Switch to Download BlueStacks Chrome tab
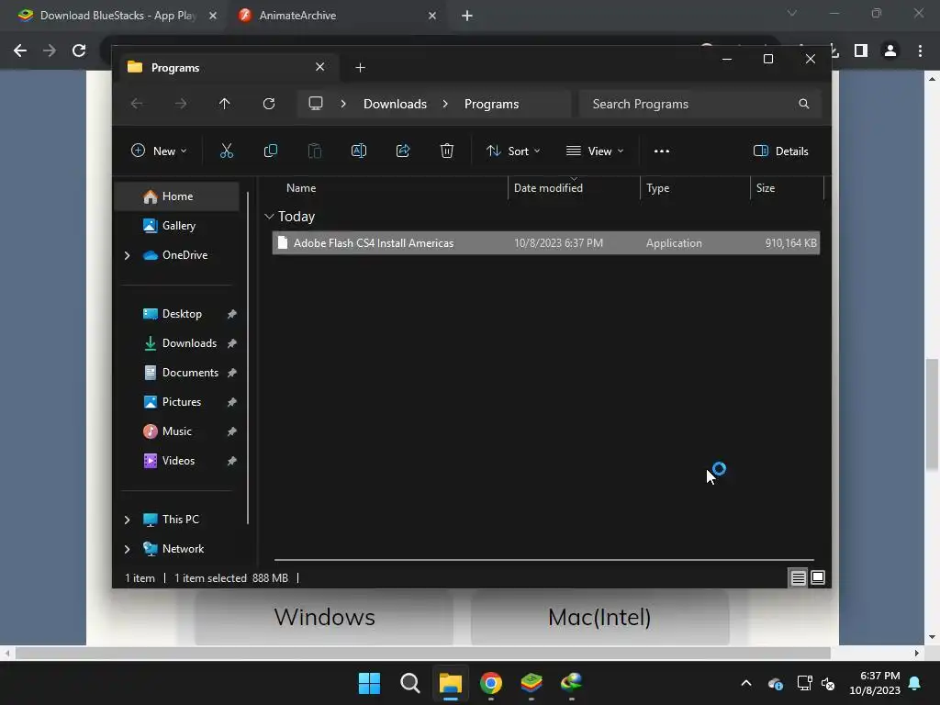The image size is (940, 705). pos(117,16)
